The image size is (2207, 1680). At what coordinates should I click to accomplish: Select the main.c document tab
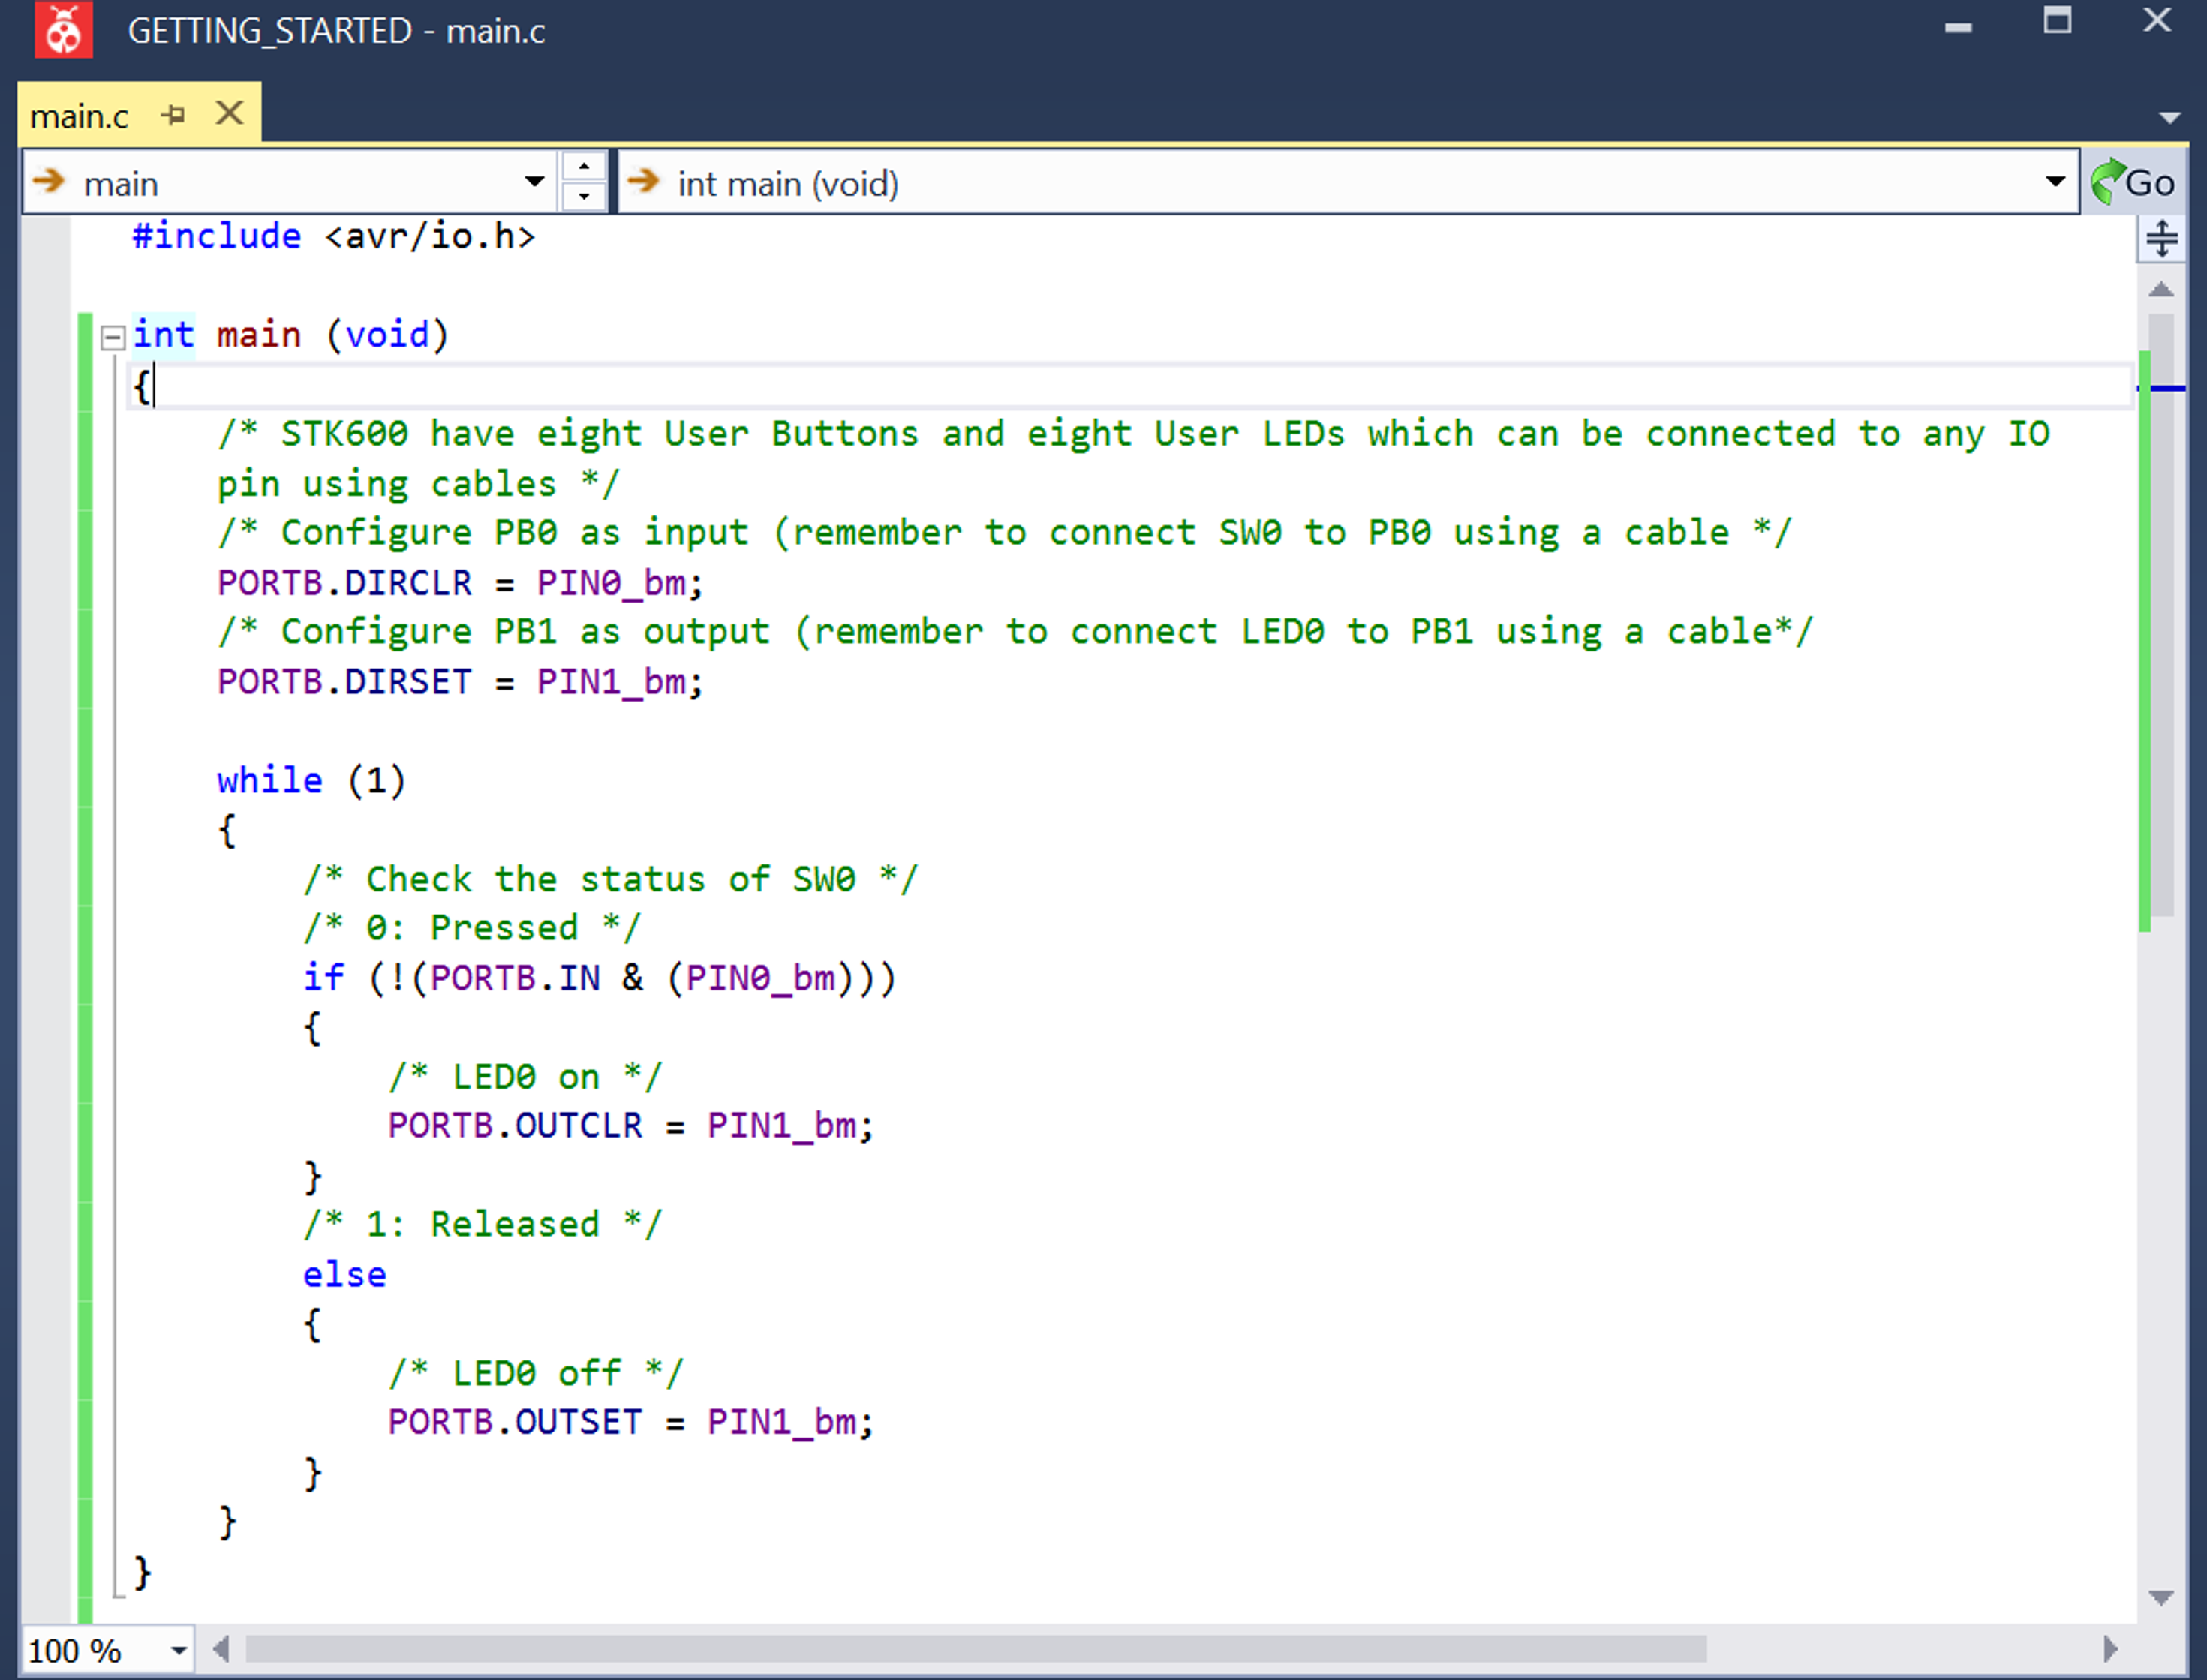coord(80,117)
